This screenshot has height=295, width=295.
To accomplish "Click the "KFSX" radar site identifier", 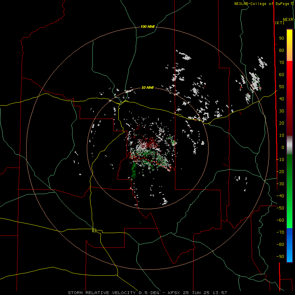I will [174, 293].
